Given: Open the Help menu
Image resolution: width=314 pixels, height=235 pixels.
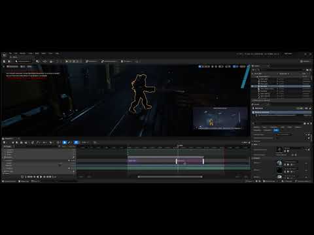Looking at the screenshot, I should click(57, 54).
